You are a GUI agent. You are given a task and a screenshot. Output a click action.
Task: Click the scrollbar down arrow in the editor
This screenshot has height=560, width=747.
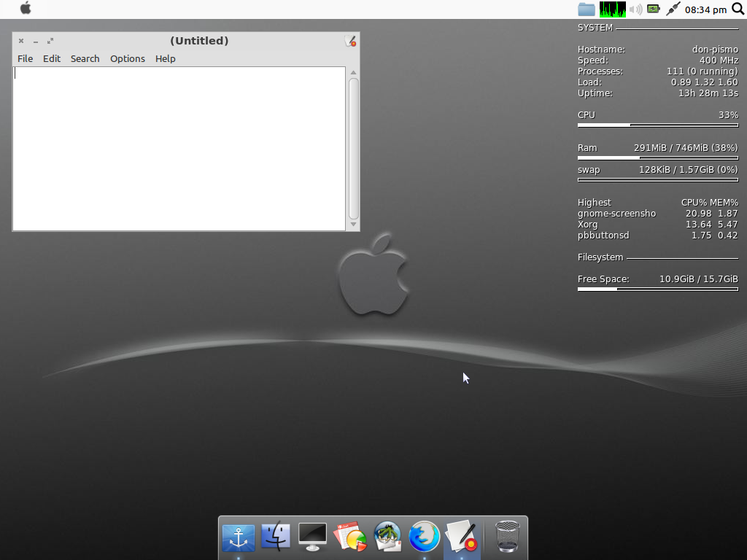click(x=354, y=224)
